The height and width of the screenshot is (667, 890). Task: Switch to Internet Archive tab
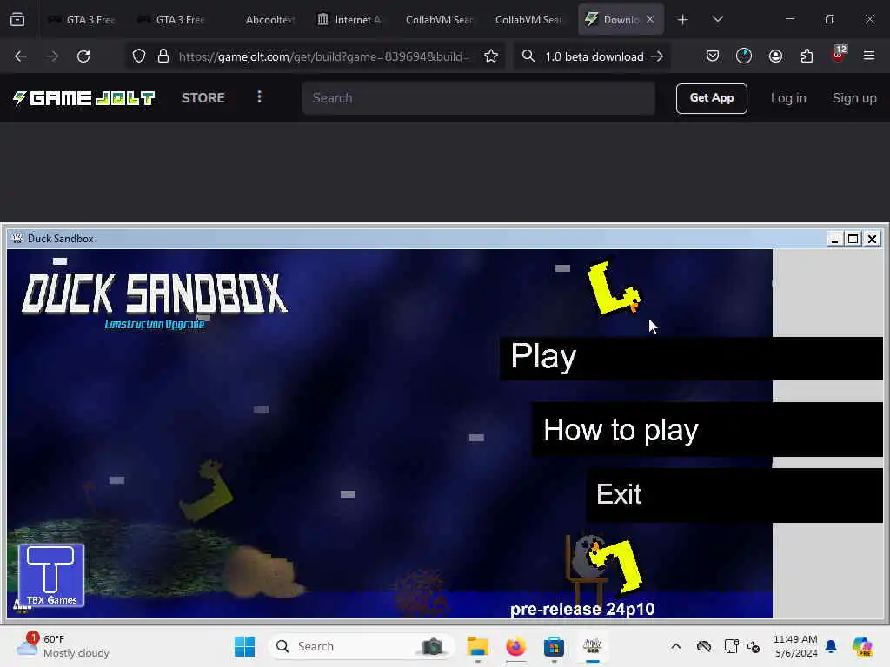[x=350, y=20]
